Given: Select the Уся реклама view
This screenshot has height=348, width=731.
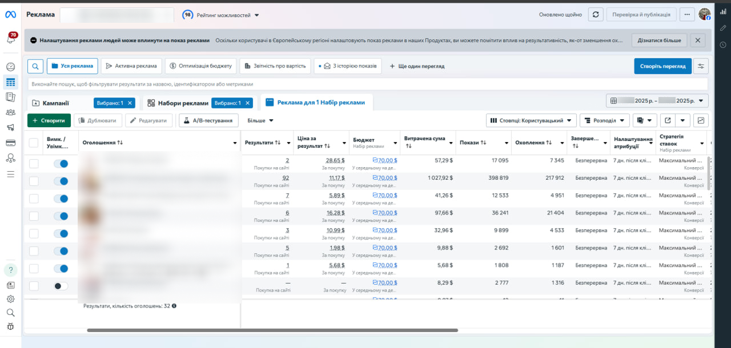Looking at the screenshot, I should (73, 66).
